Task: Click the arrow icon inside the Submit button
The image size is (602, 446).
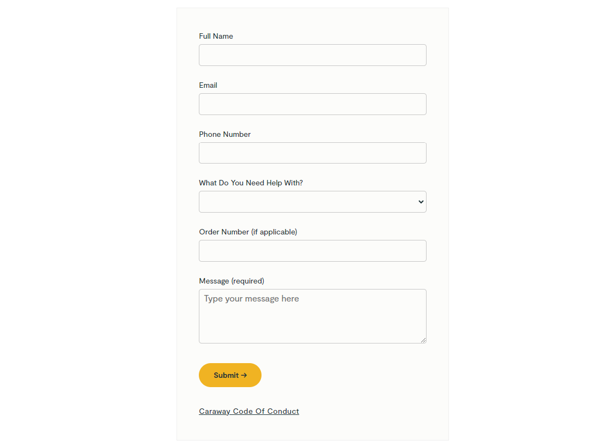Action: pyautogui.click(x=244, y=375)
